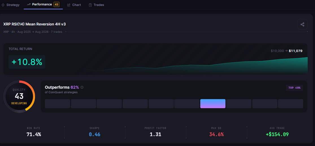Click the TOTAL RETURN label
Screen dimensions: 315x146
point(20,49)
